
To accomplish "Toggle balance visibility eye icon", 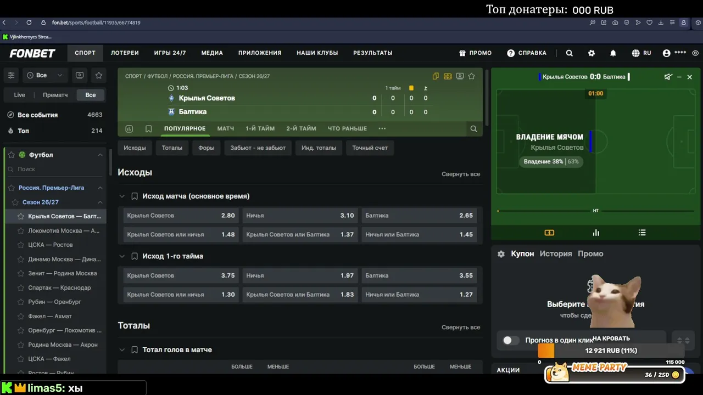I will [695, 53].
